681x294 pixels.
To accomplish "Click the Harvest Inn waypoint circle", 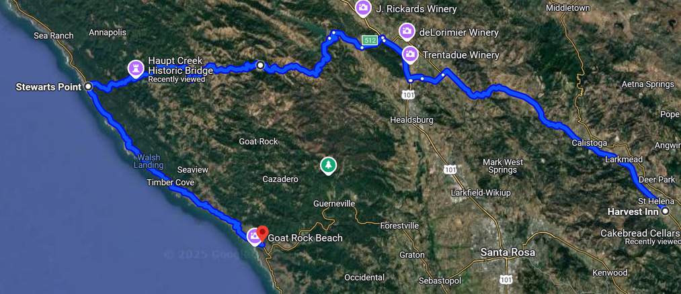I will 666,211.
